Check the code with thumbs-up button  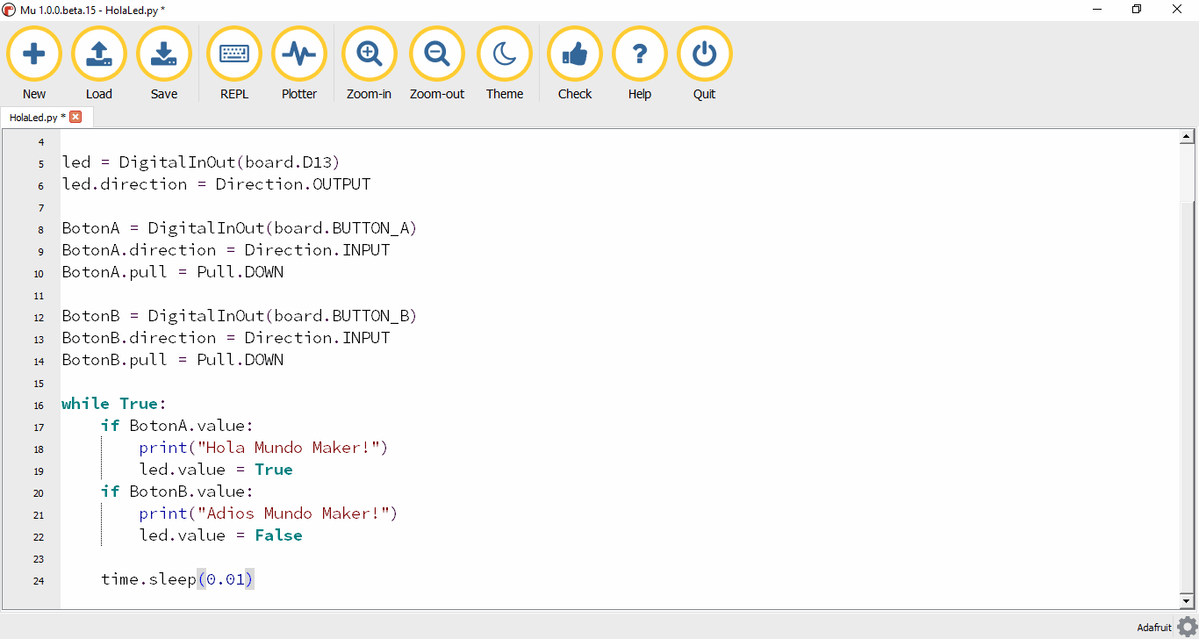point(575,54)
